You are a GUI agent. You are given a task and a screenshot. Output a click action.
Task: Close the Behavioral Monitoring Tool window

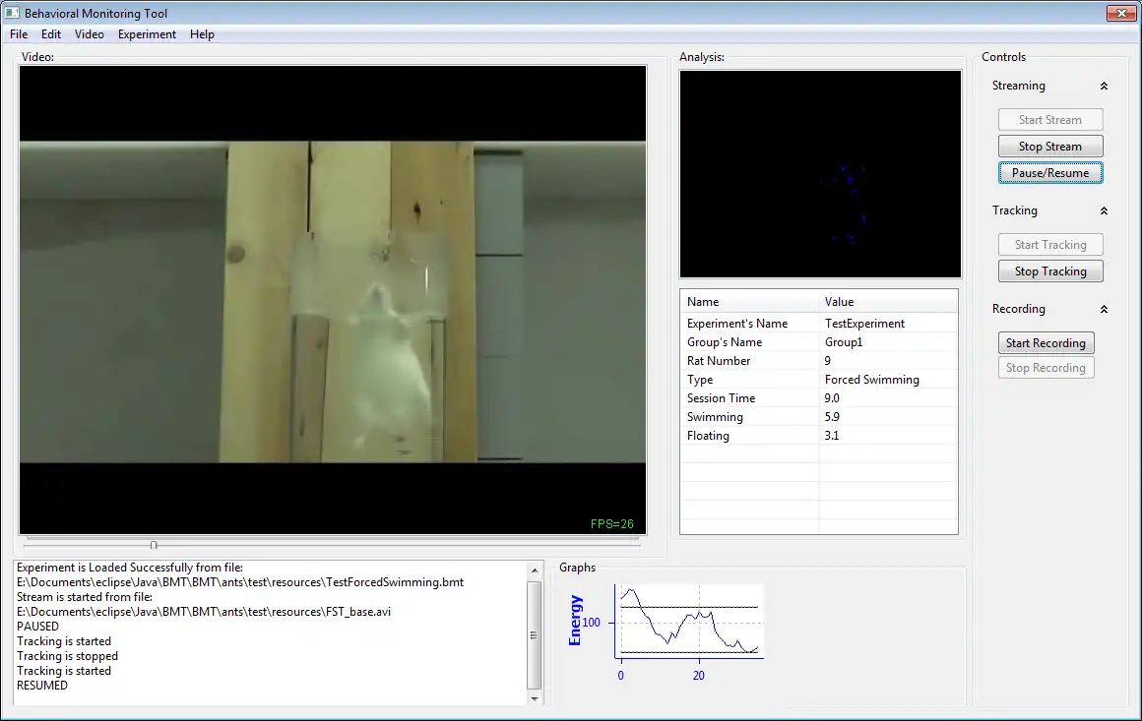tap(1121, 13)
